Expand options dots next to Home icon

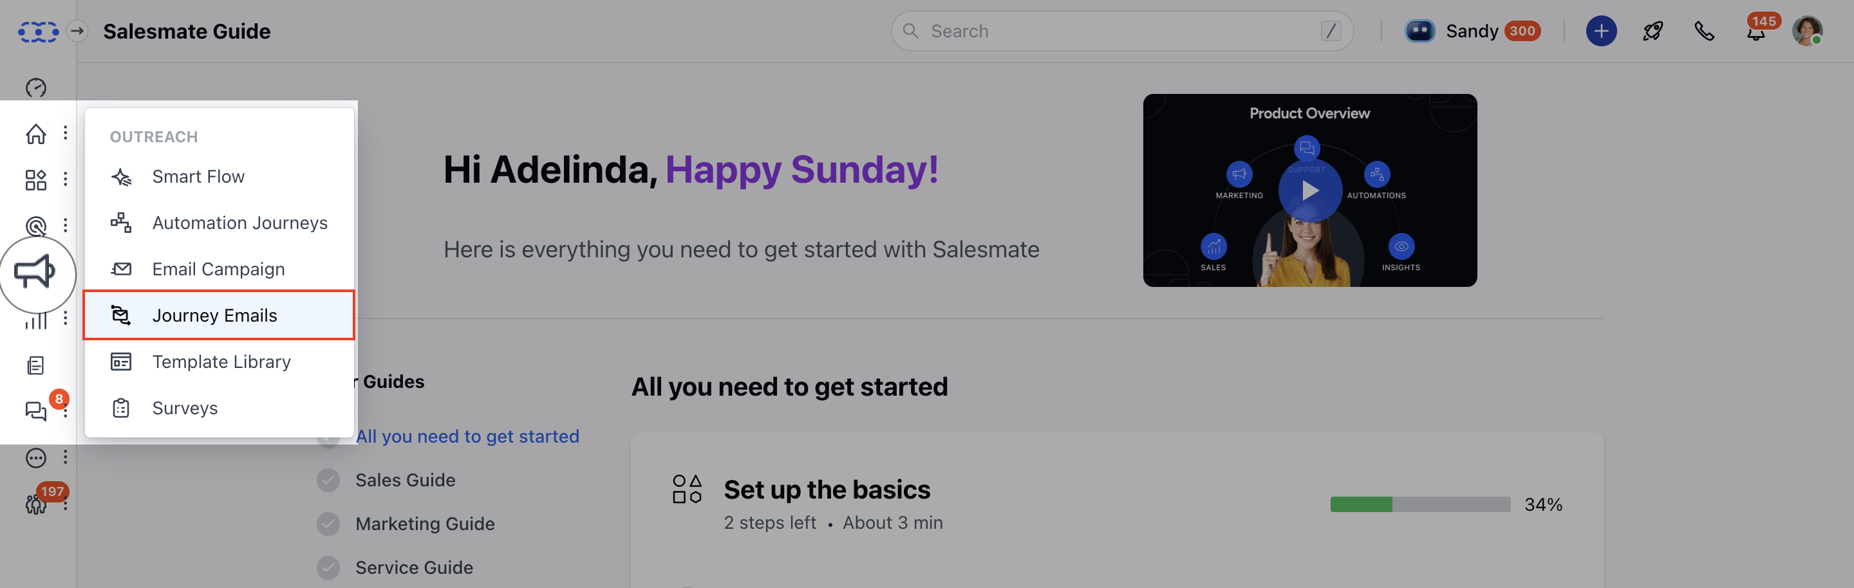(x=66, y=133)
